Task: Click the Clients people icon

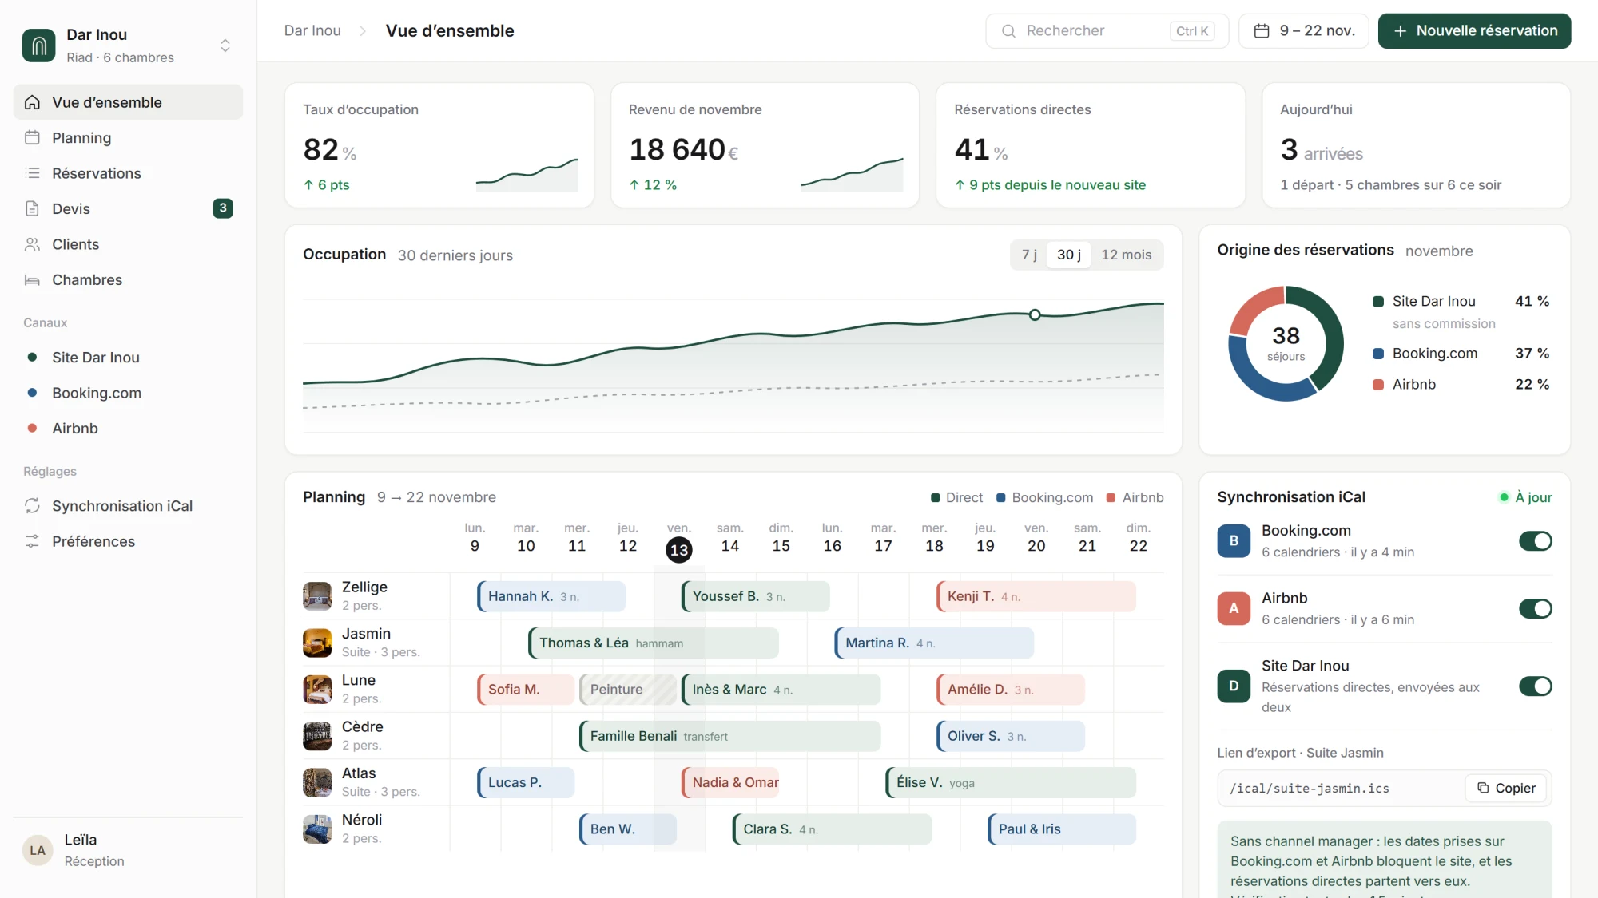Action: [32, 244]
